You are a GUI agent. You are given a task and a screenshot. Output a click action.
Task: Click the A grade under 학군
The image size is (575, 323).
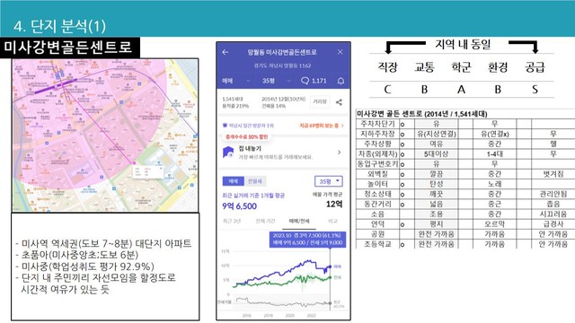(x=461, y=90)
